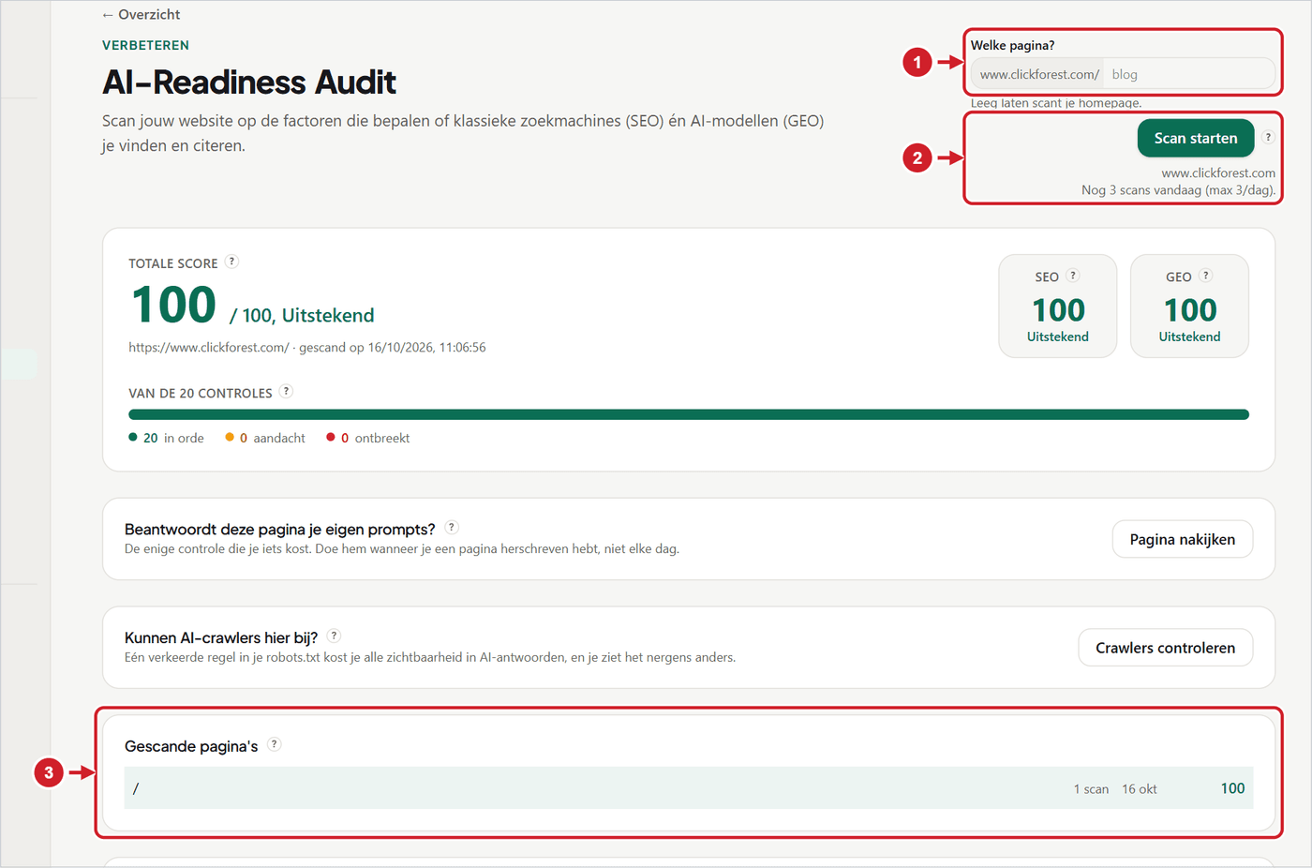The height and width of the screenshot is (868, 1312).
Task: Click the 'www.clickforest.com/' prefix in the page field
Action: (1039, 74)
